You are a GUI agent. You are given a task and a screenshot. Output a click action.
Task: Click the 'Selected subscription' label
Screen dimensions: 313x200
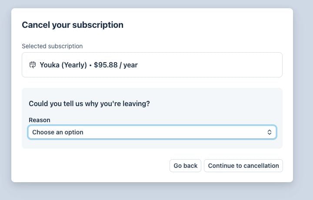pos(52,46)
